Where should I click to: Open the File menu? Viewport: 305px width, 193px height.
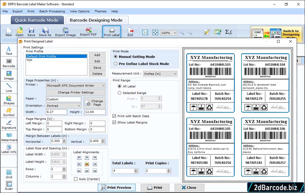[x=5, y=11]
